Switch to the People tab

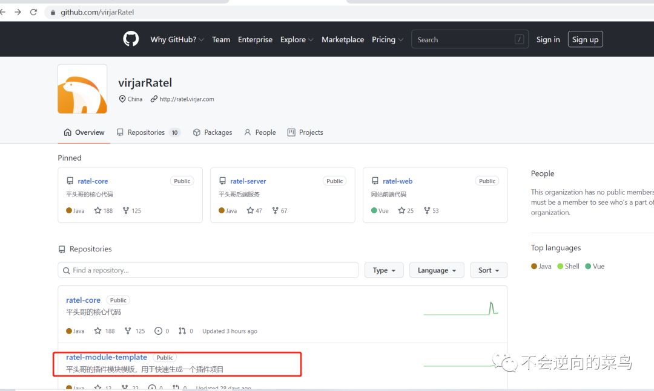coord(260,132)
